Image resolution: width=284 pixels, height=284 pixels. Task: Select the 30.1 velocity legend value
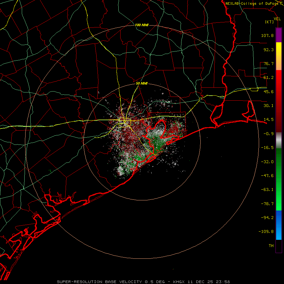point(269,106)
